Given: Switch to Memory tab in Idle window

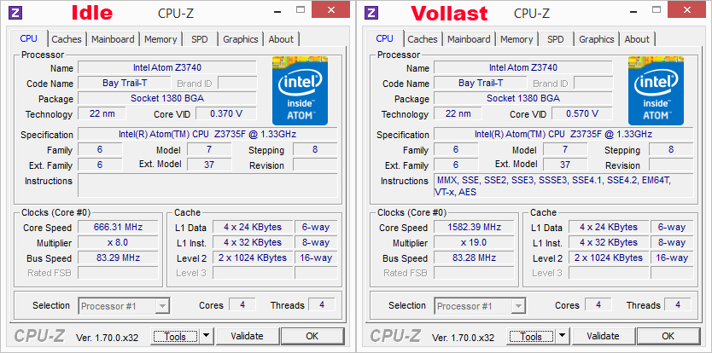Looking at the screenshot, I should coord(160,39).
